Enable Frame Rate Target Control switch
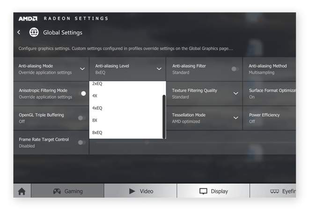 [x=82, y=142]
